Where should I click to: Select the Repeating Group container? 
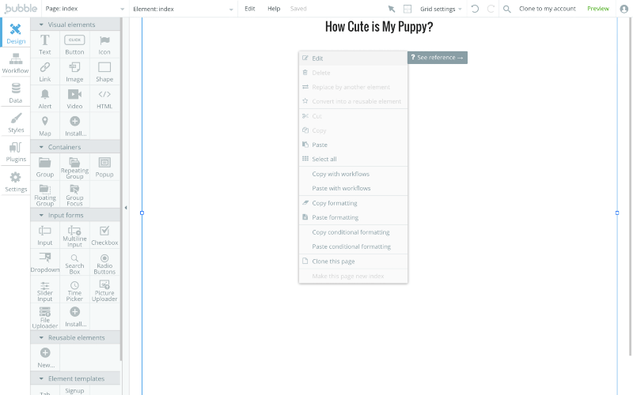tap(74, 167)
